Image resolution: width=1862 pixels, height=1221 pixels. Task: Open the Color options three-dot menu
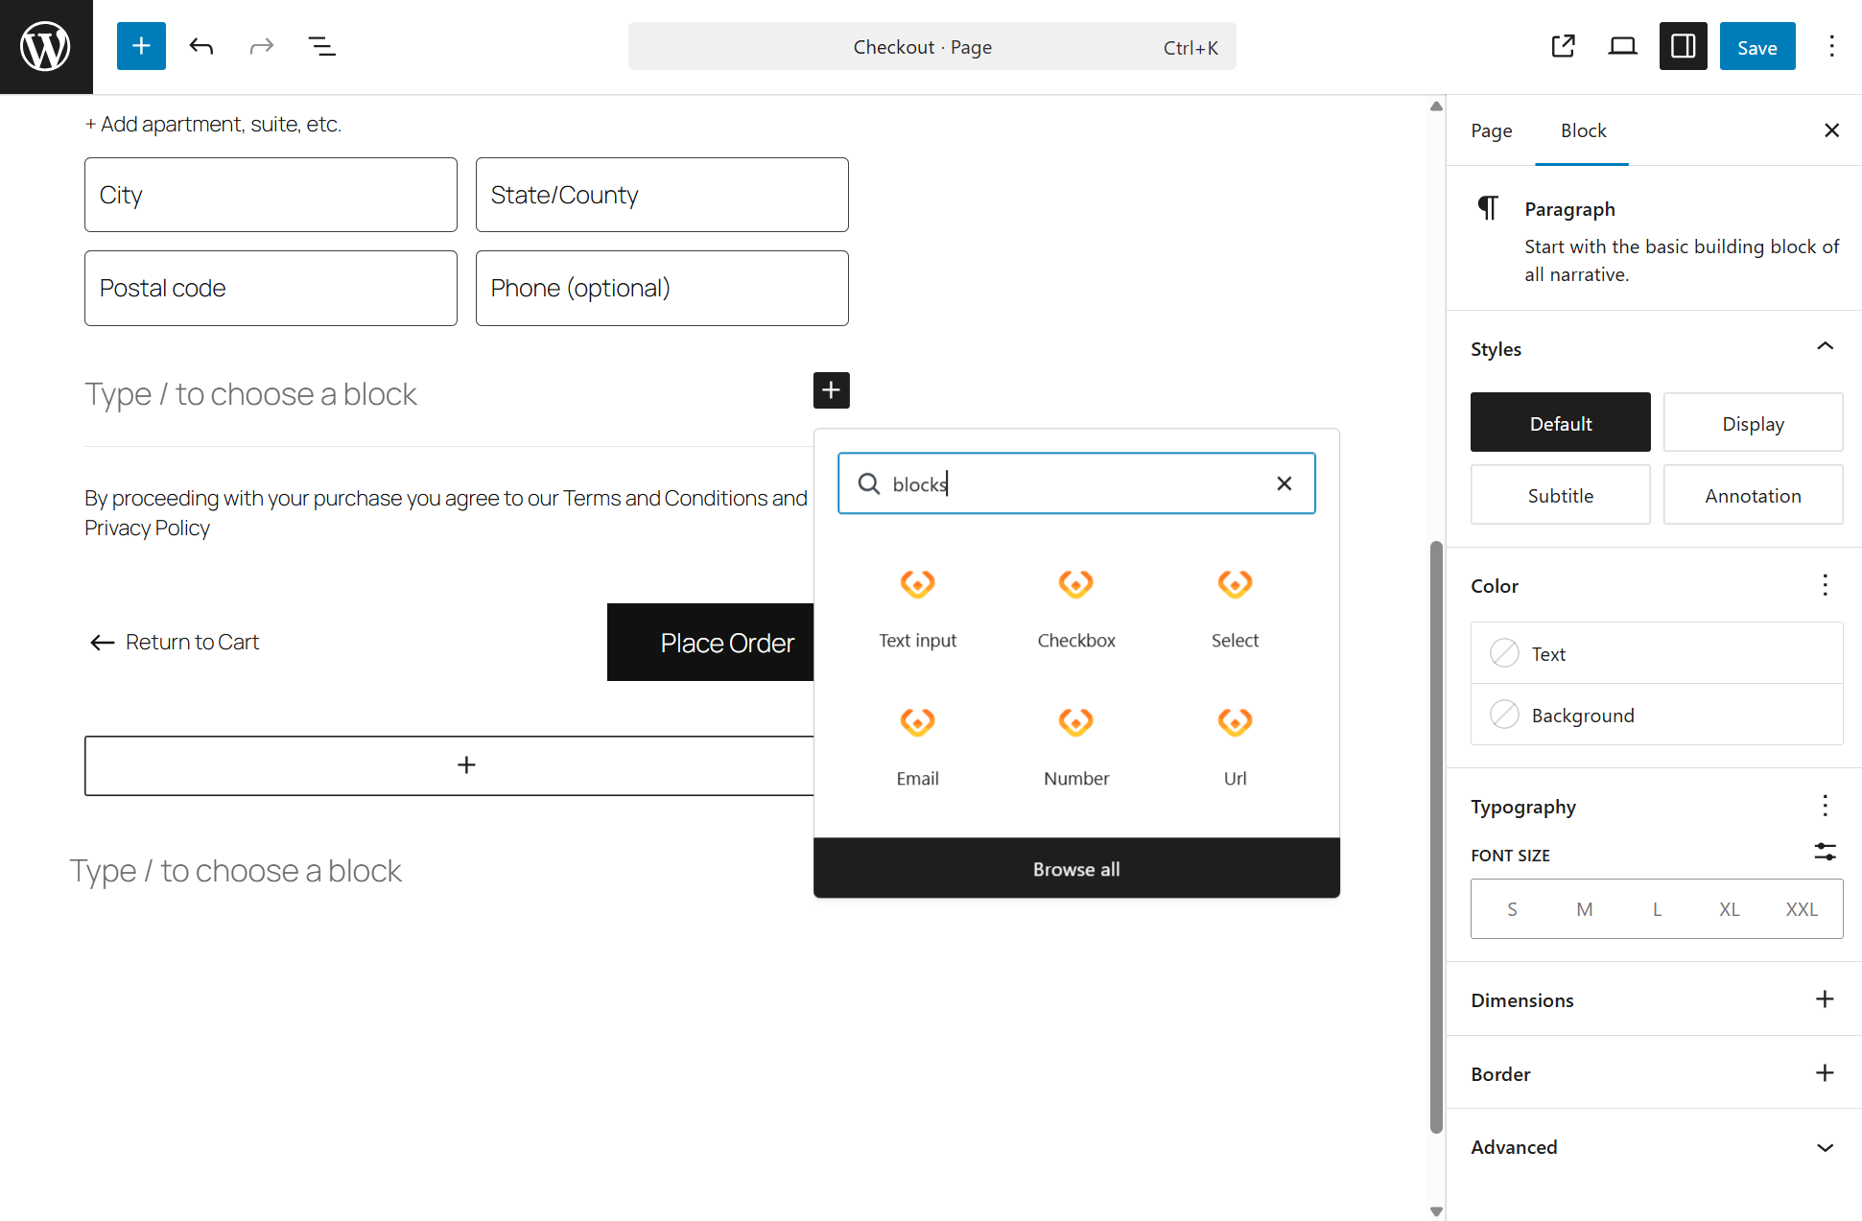coord(1825,585)
